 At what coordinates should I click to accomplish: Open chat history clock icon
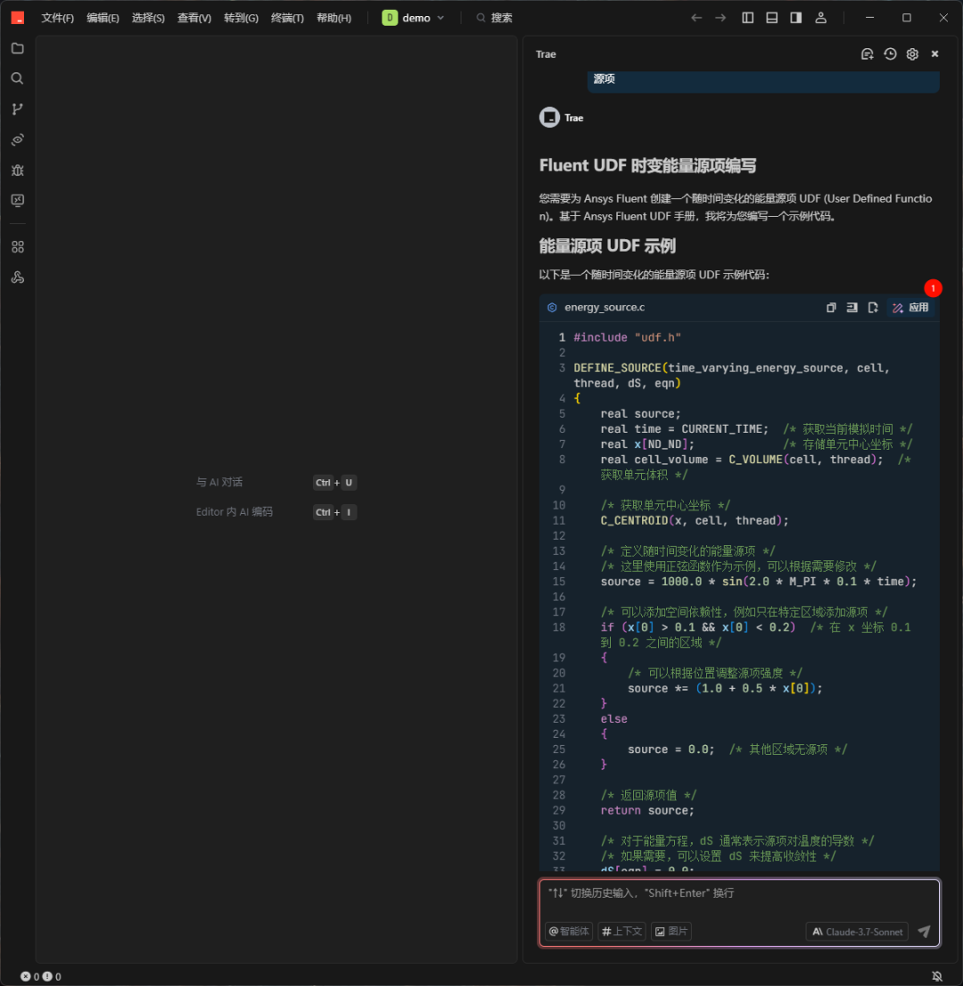coord(890,54)
